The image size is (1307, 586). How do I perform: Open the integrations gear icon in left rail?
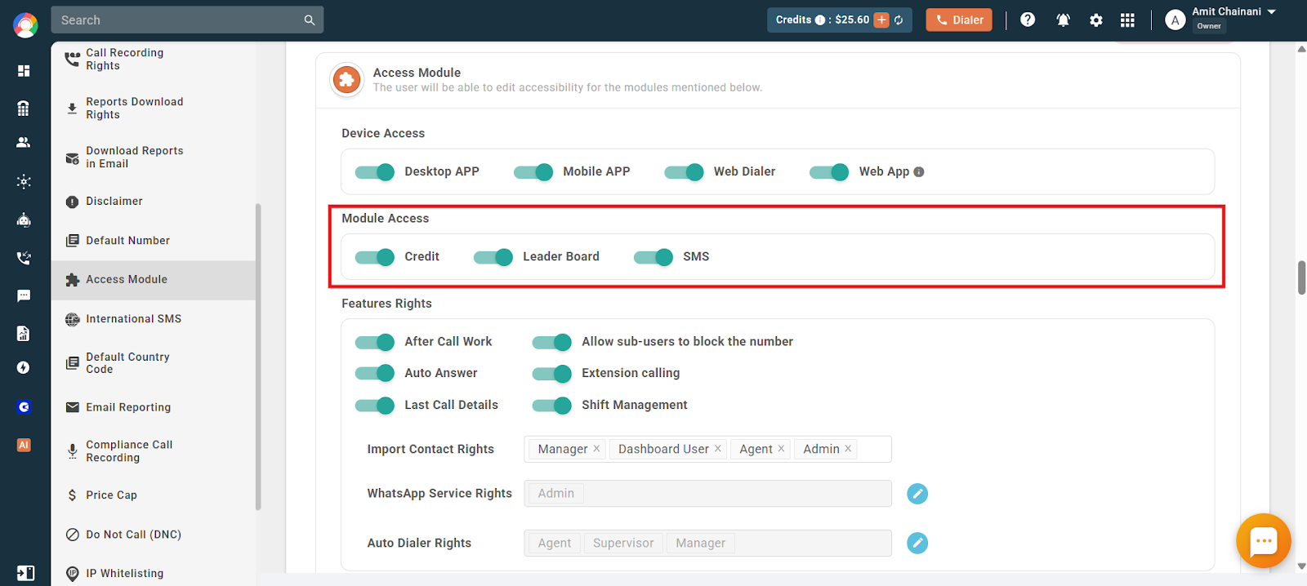point(24,181)
